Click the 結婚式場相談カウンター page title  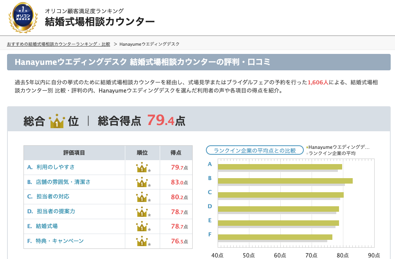point(99,21)
